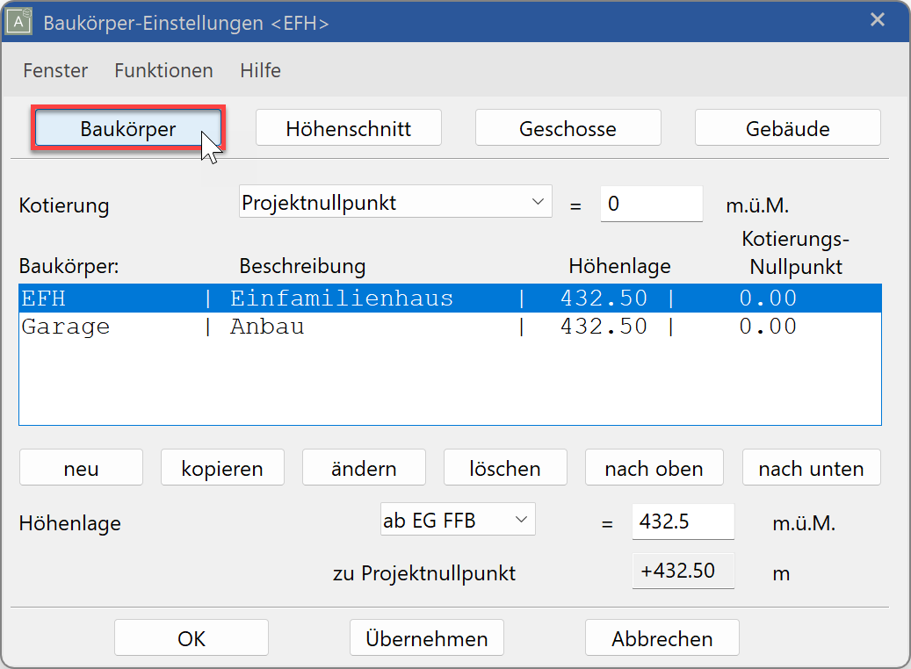Image resolution: width=911 pixels, height=669 pixels.
Task: Select the Garage Anbau row in the list
Action: pos(264,326)
